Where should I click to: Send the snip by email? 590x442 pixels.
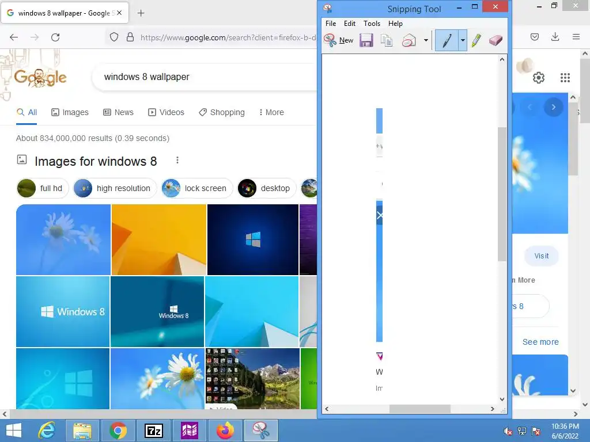coord(409,40)
